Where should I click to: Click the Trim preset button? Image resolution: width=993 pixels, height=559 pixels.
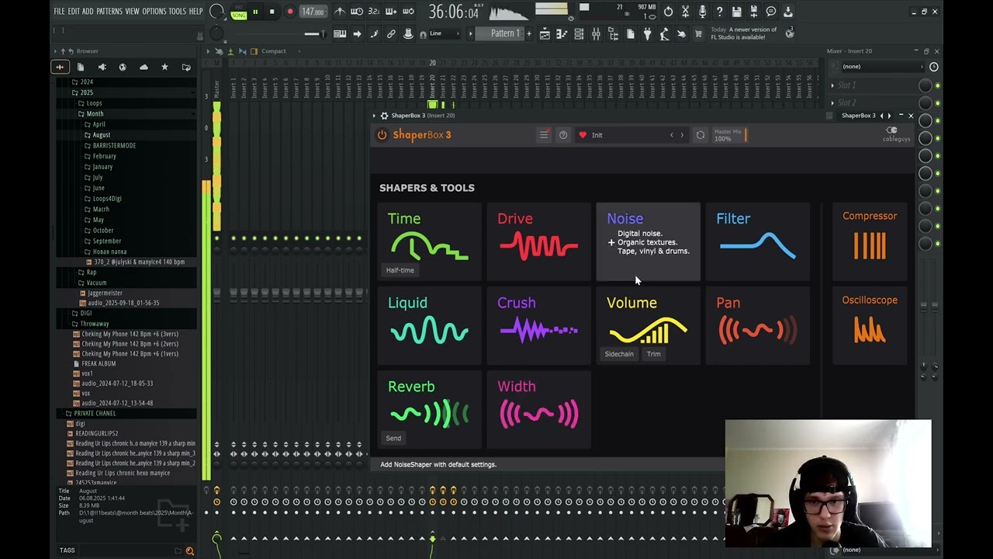[x=654, y=354]
